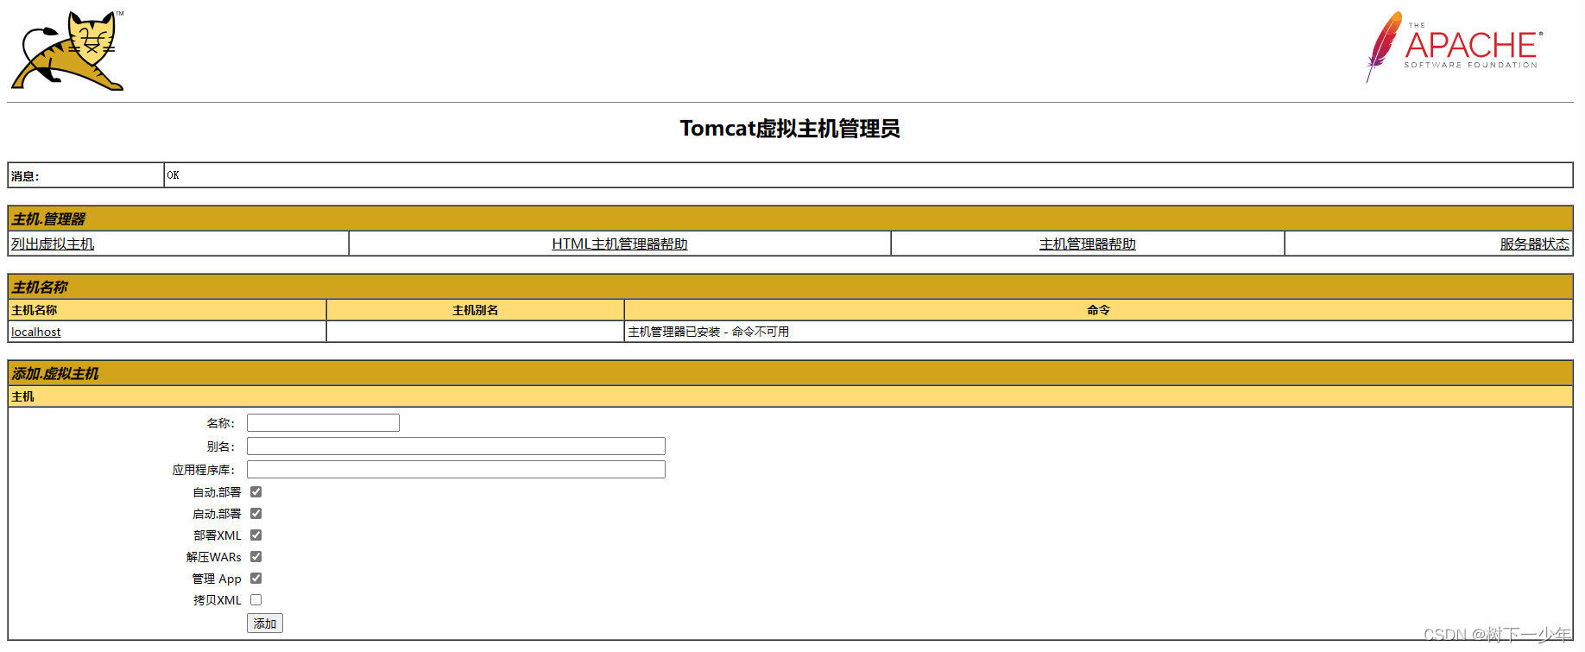Click the Tomcat虚拟主机管理员 heading
1585x652 pixels.
pos(790,129)
